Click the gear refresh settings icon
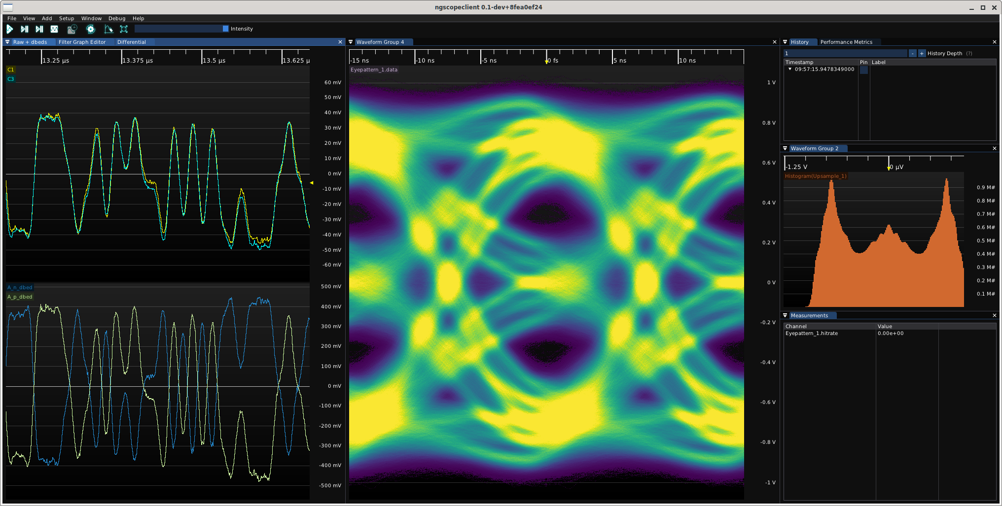This screenshot has height=506, width=1002. (90, 29)
